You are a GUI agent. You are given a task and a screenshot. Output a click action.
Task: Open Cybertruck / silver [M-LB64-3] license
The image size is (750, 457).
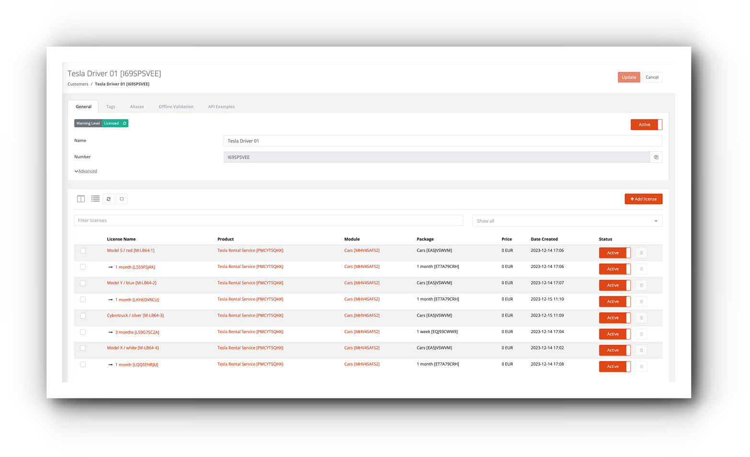pos(135,316)
